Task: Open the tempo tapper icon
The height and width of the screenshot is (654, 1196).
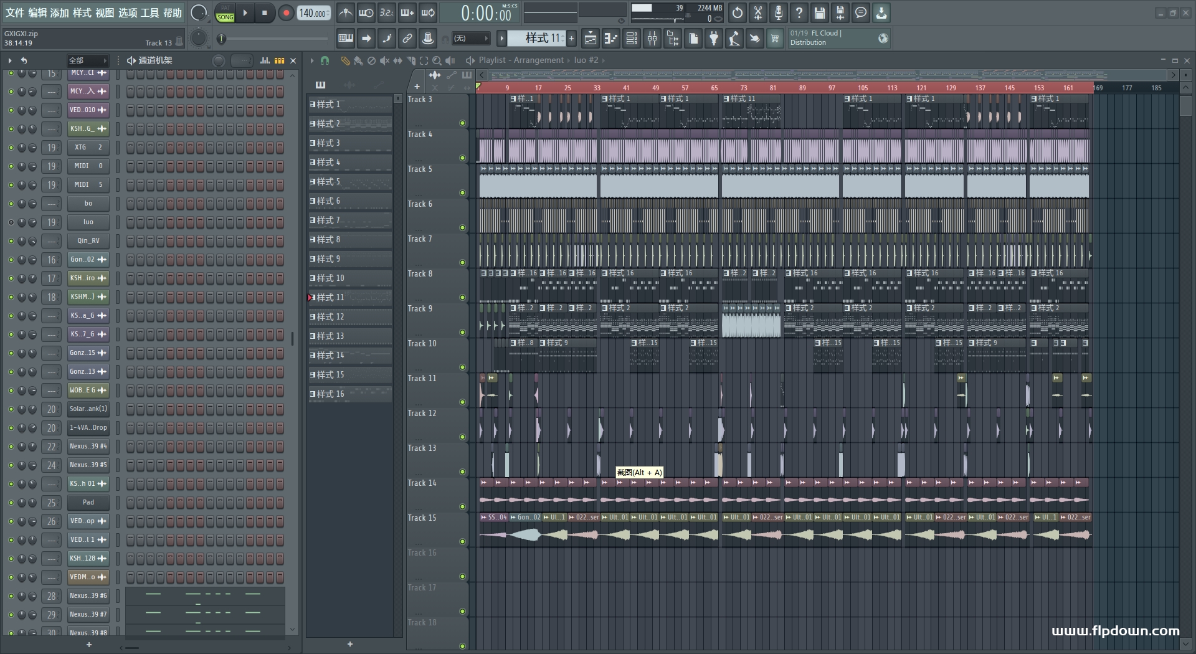Action: [x=734, y=39]
